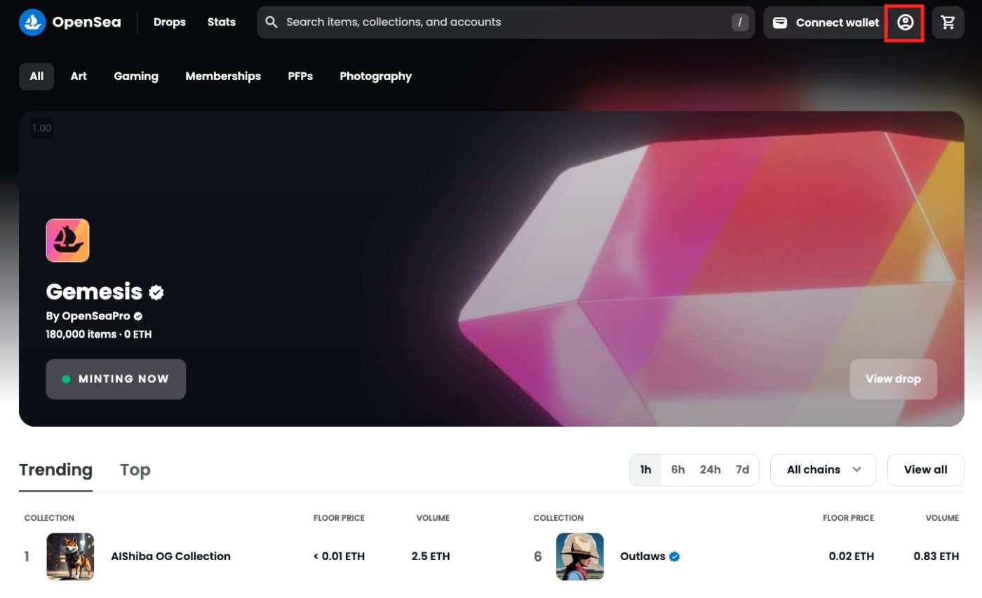Open the shopping cart icon
Screen dimensions: 982x598
point(948,22)
